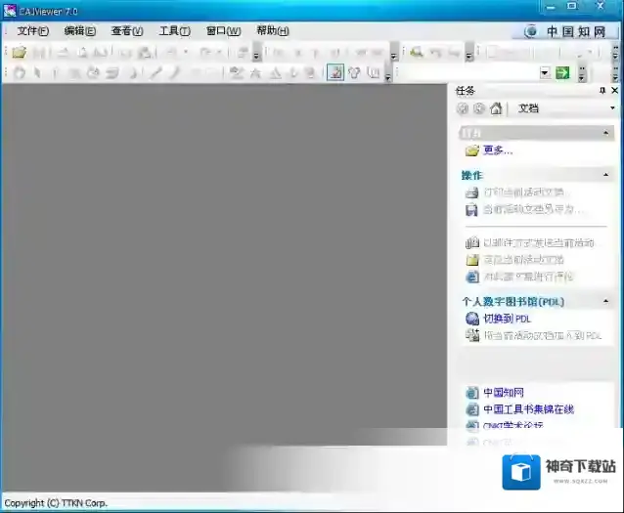
Task: Click the 更多... link
Action: pyautogui.click(x=498, y=150)
